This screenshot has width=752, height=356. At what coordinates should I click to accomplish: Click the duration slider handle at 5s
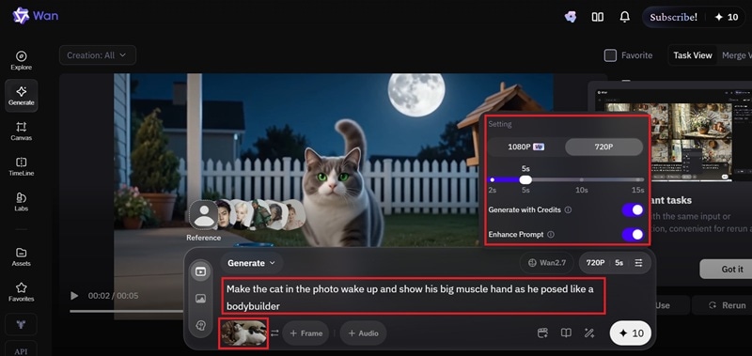tap(525, 179)
